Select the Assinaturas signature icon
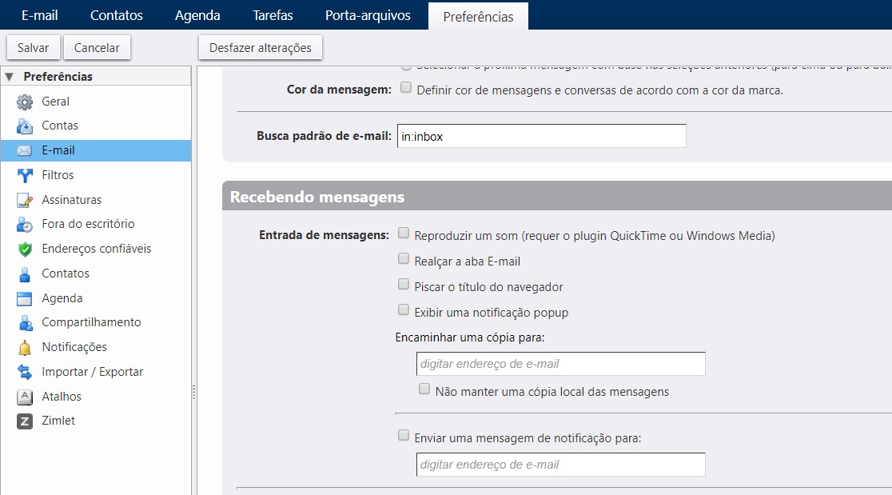Viewport: 892px width, 495px height. pos(25,200)
